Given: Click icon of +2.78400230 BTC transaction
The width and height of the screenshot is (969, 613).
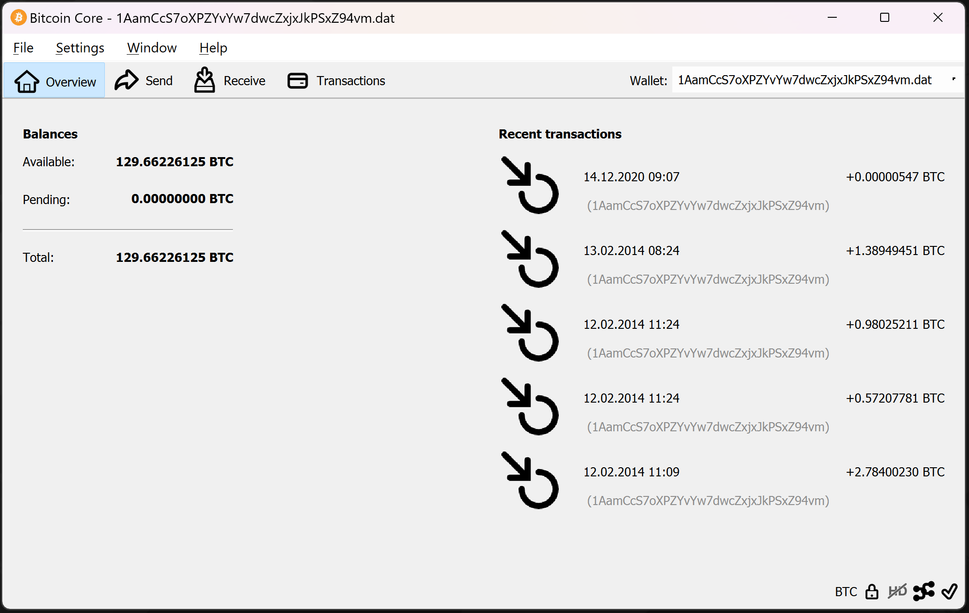Looking at the screenshot, I should (530, 480).
